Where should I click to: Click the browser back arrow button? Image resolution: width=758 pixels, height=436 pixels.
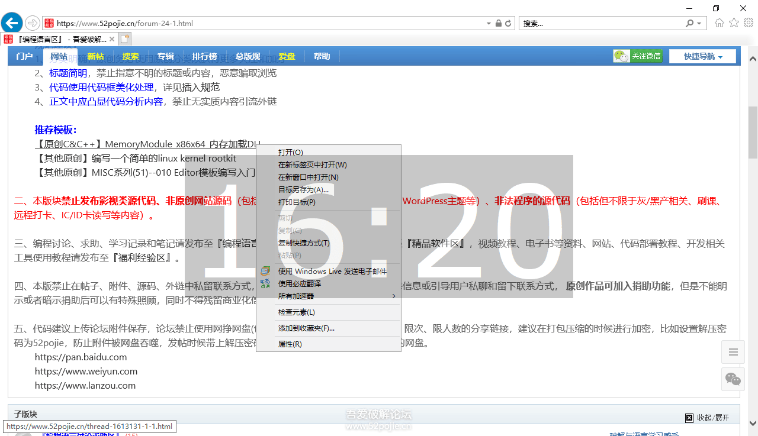pos(12,23)
